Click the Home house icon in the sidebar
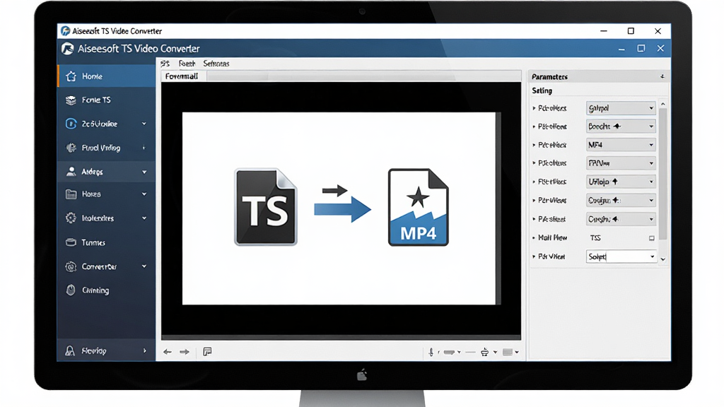This screenshot has width=724, height=407. point(71,76)
